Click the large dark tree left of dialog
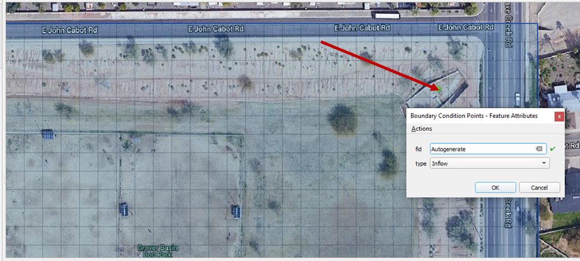This screenshot has width=580, height=261. click(x=343, y=118)
